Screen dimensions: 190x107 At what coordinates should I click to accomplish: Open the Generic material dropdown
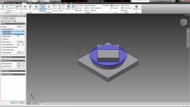32,1
